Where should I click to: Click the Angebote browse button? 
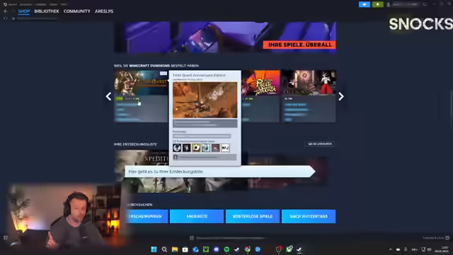(197, 216)
